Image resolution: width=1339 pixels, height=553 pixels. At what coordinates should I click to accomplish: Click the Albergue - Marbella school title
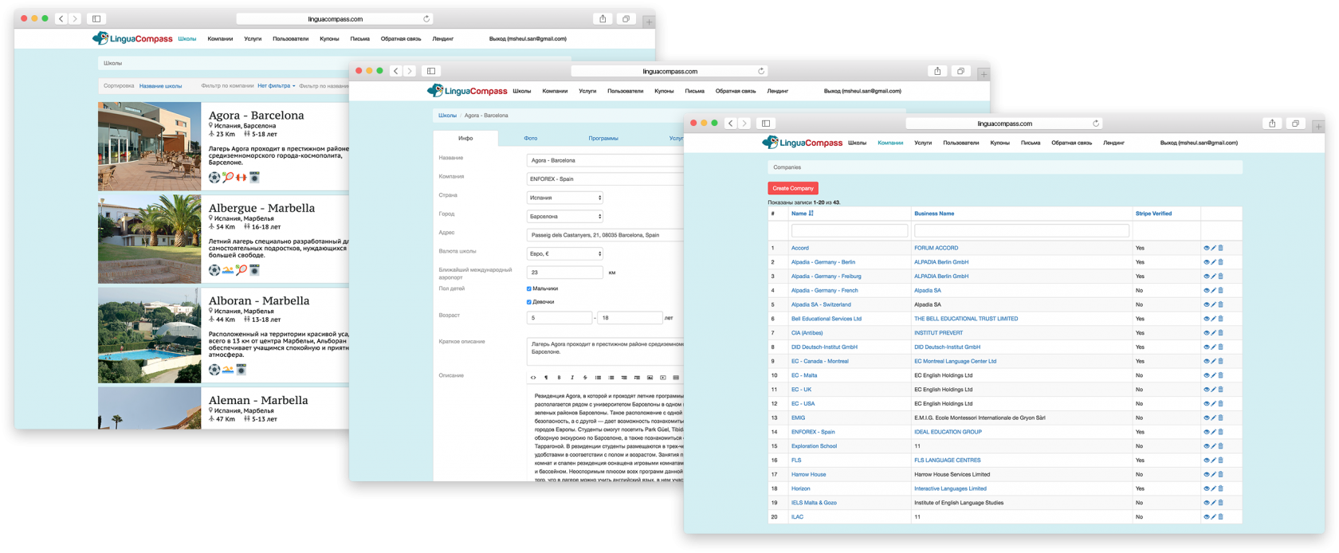tap(261, 208)
